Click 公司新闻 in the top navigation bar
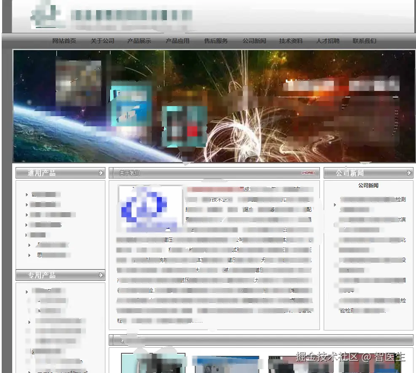Image resolution: width=416 pixels, height=373 pixels. pos(254,41)
